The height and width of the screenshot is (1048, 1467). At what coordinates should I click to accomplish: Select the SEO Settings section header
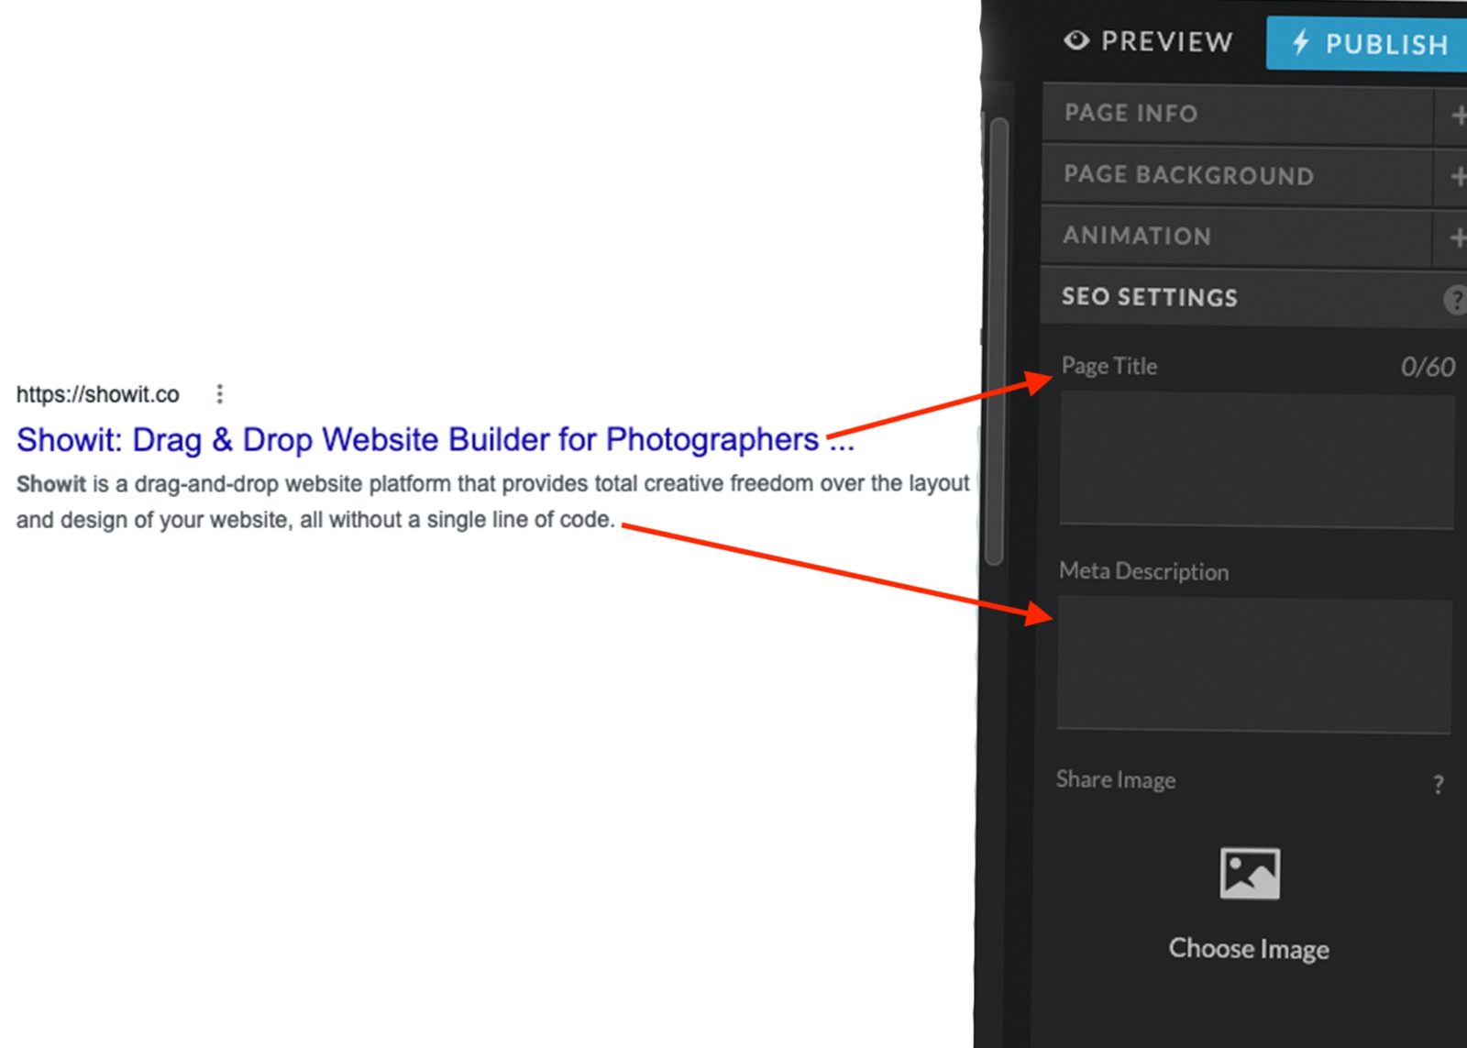pos(1149,297)
